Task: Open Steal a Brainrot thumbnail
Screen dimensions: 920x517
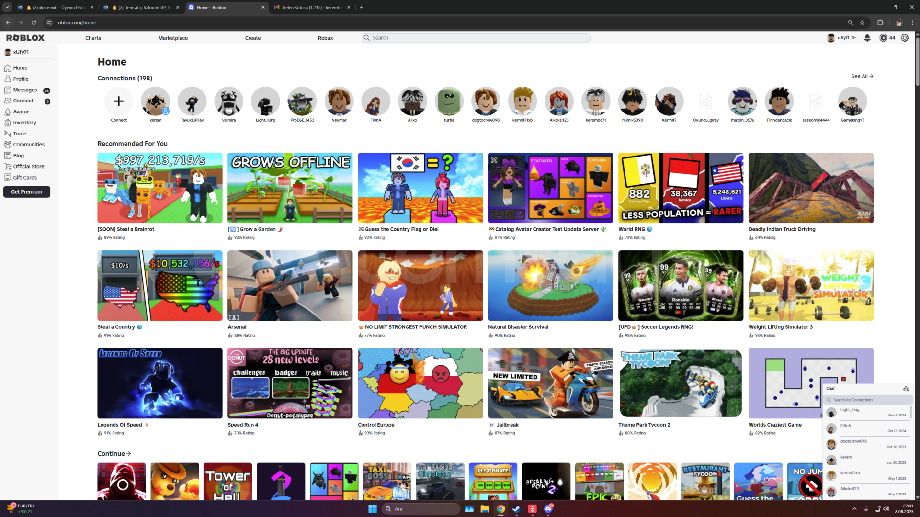Action: 160,188
